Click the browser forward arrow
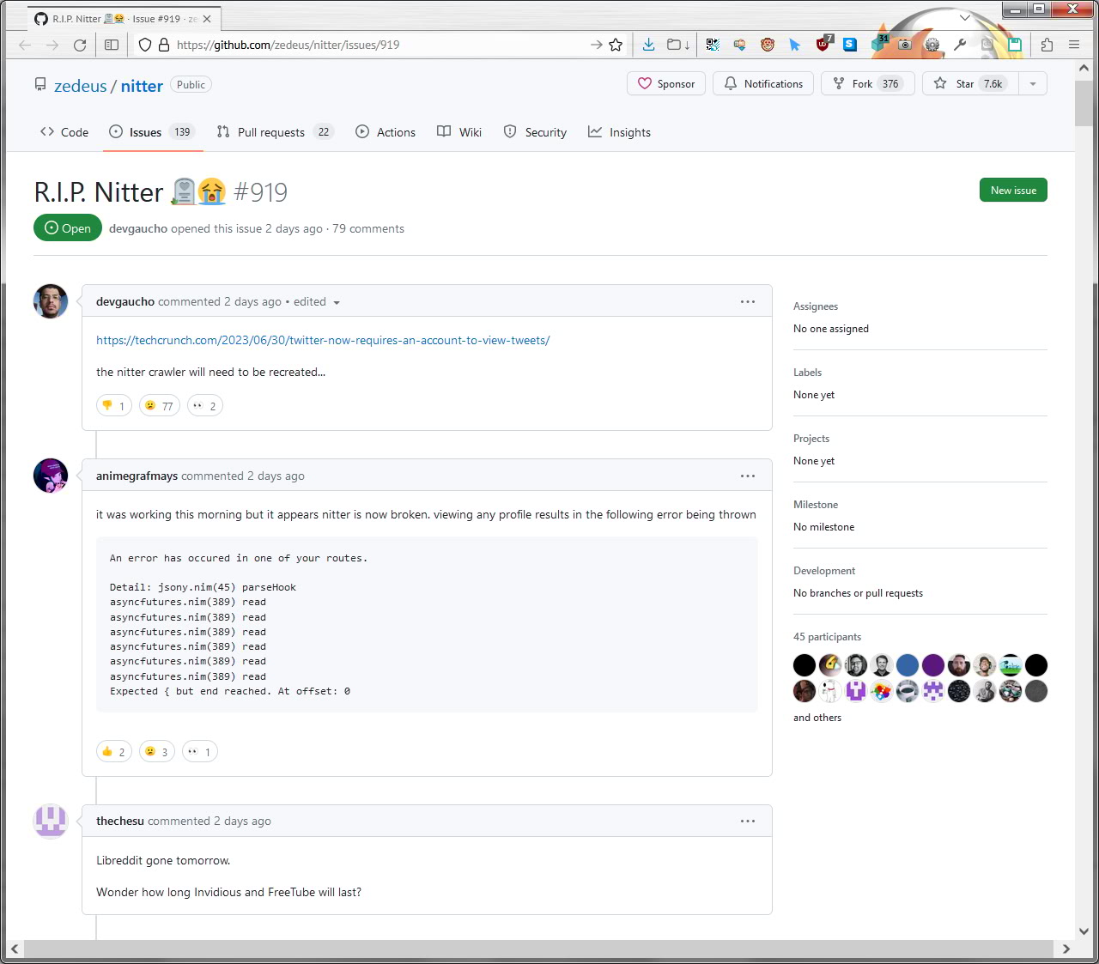This screenshot has height=964, width=1099. [x=52, y=45]
